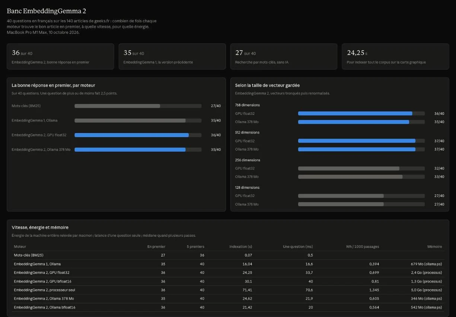Screen dimensions: 456x317
Task: Click "Pour indexer tout le corpus" card caption
Action: (x=386, y=62)
